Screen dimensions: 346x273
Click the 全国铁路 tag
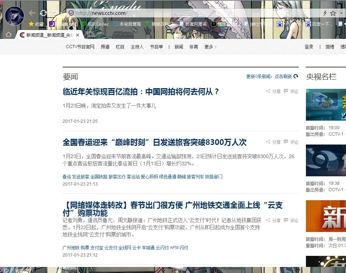tap(99, 177)
